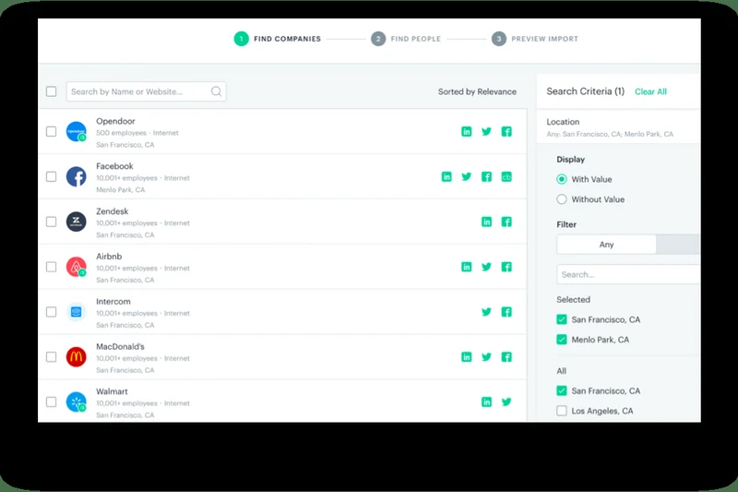Open Airbnb's Twitter icon

click(486, 267)
